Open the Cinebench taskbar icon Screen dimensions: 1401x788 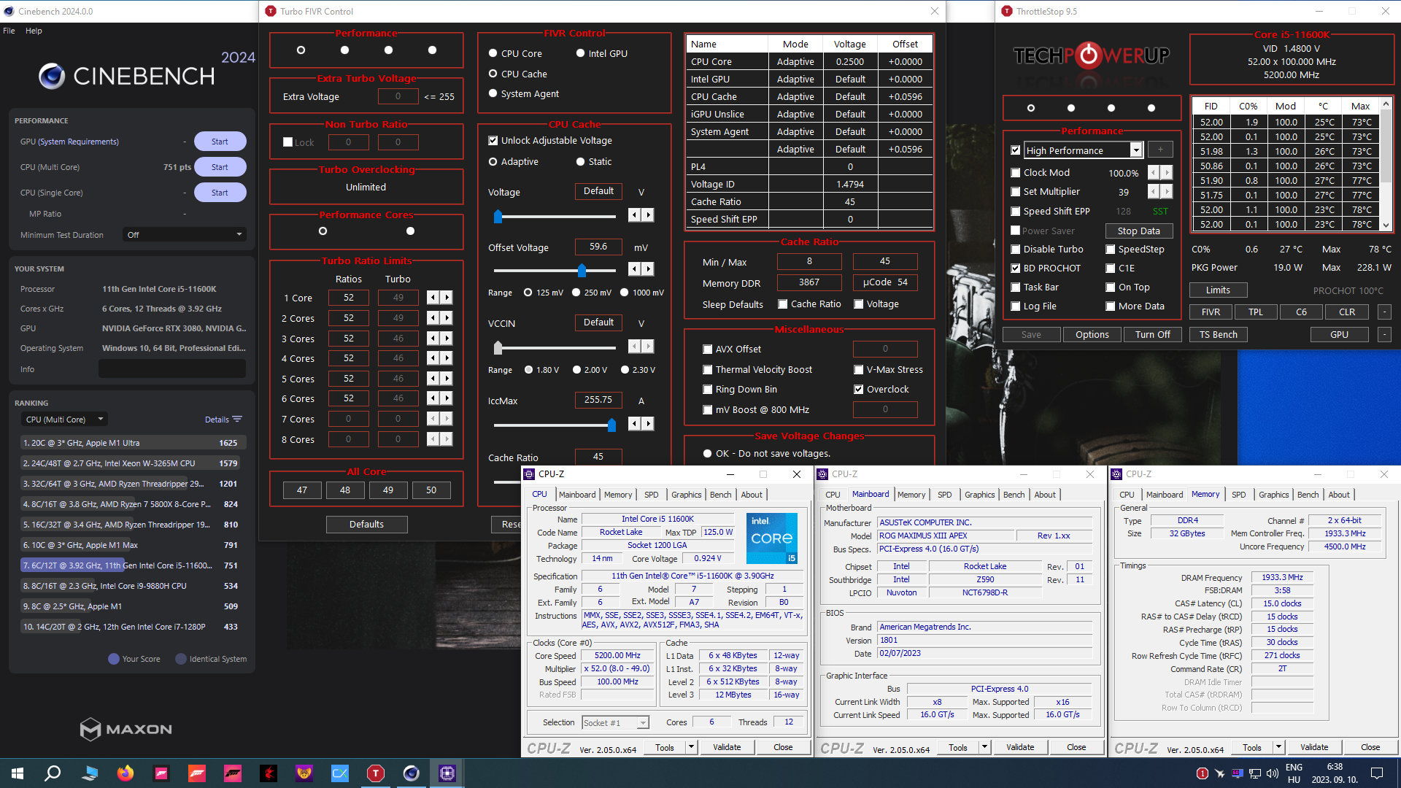[x=412, y=773]
